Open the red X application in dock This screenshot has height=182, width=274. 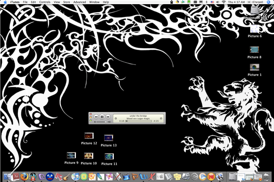(x=152, y=177)
